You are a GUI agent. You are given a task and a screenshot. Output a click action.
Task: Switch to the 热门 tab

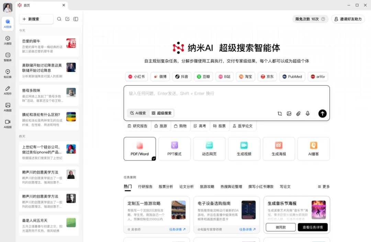coord(128,186)
